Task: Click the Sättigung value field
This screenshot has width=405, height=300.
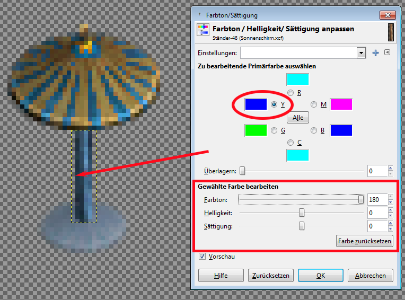Action: click(x=377, y=226)
